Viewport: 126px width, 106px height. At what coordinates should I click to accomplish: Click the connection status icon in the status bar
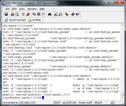pos(112,102)
